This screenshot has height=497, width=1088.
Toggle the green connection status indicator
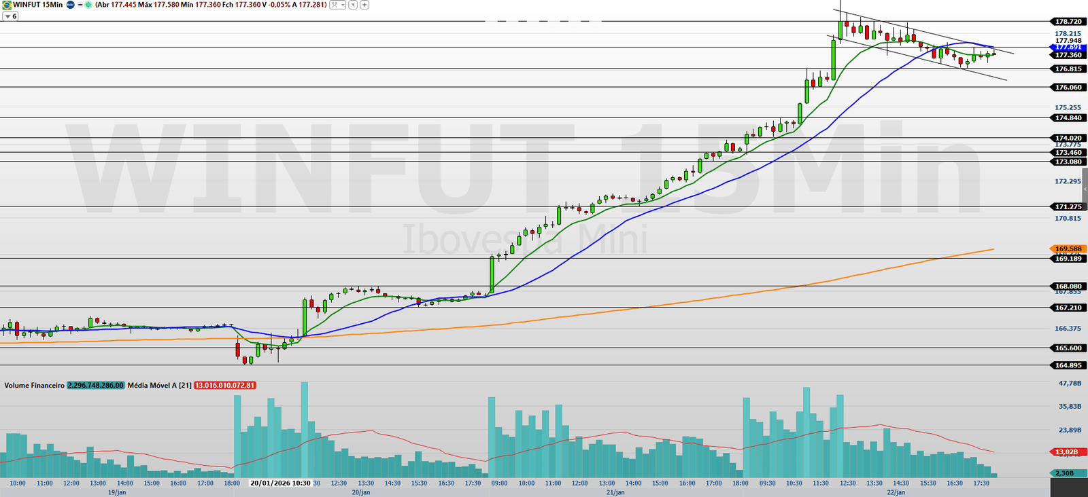88,5
